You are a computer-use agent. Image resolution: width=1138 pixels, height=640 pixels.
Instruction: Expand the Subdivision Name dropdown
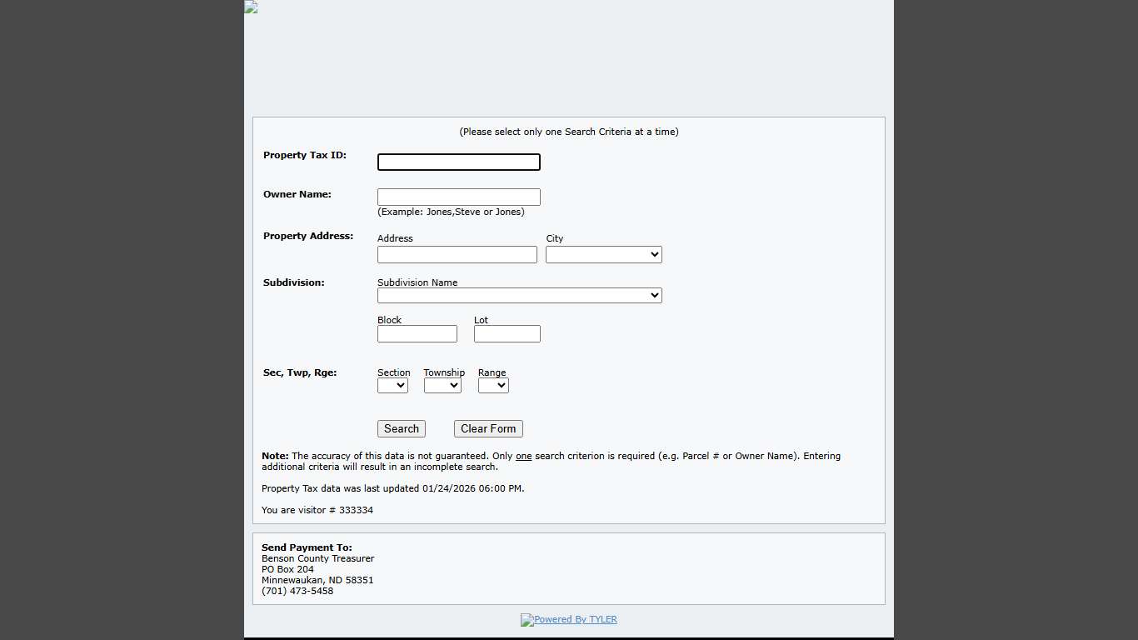click(x=519, y=296)
